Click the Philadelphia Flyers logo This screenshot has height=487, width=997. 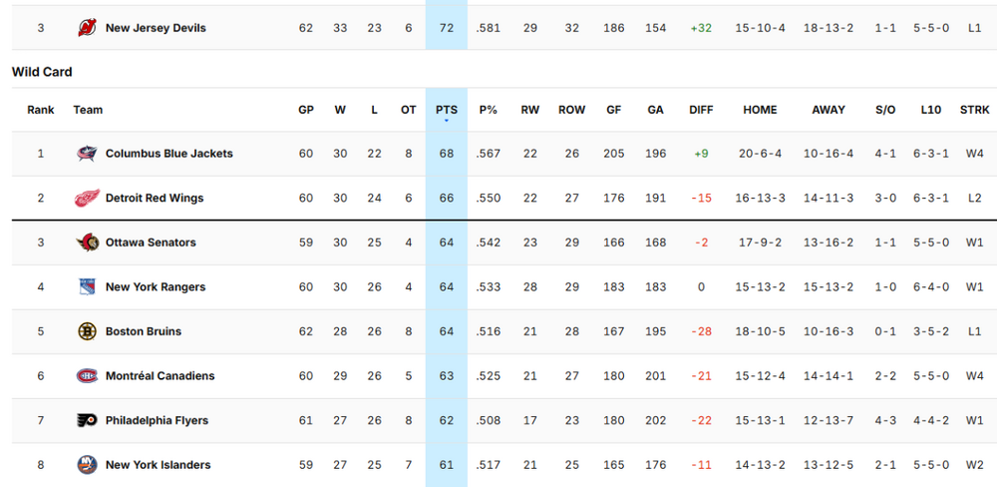88,420
